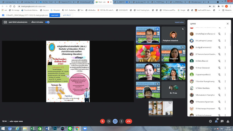Switch to the Scholarships.pdf tab
Screen dimensions: 233x131
[85, 2]
